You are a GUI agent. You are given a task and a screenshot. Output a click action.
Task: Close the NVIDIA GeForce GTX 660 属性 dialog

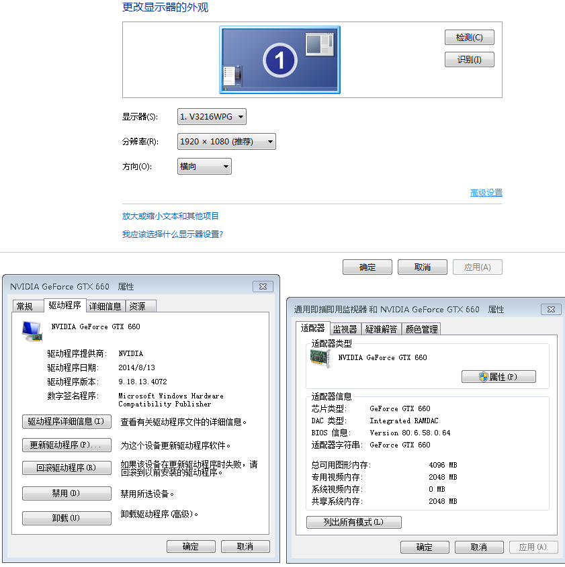(x=263, y=286)
